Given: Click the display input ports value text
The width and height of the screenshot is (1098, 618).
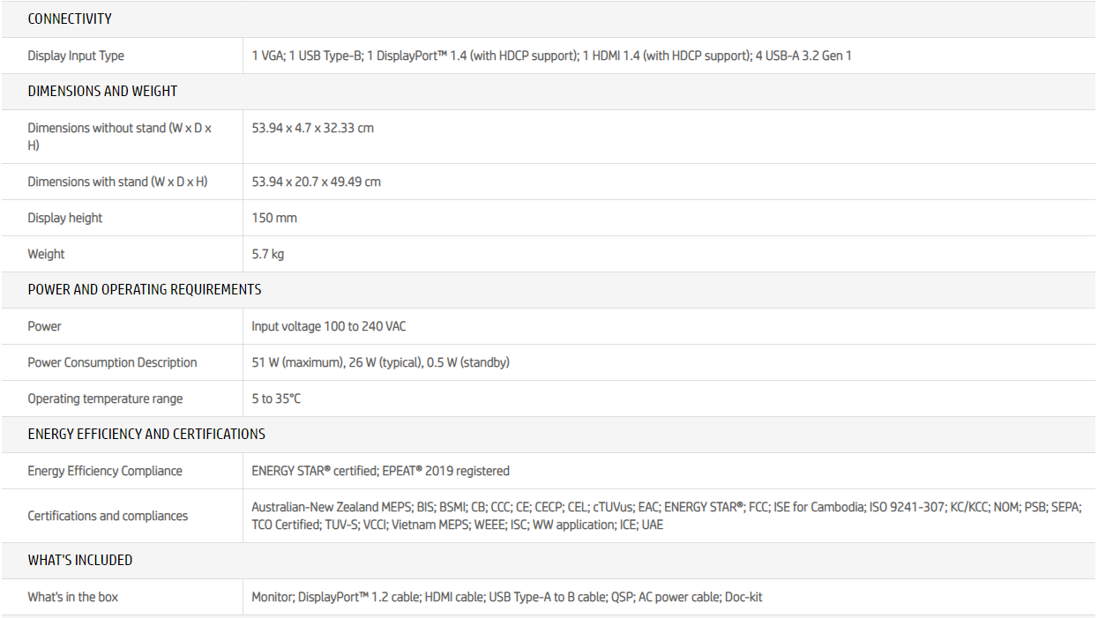Looking at the screenshot, I should pyautogui.click(x=551, y=56).
